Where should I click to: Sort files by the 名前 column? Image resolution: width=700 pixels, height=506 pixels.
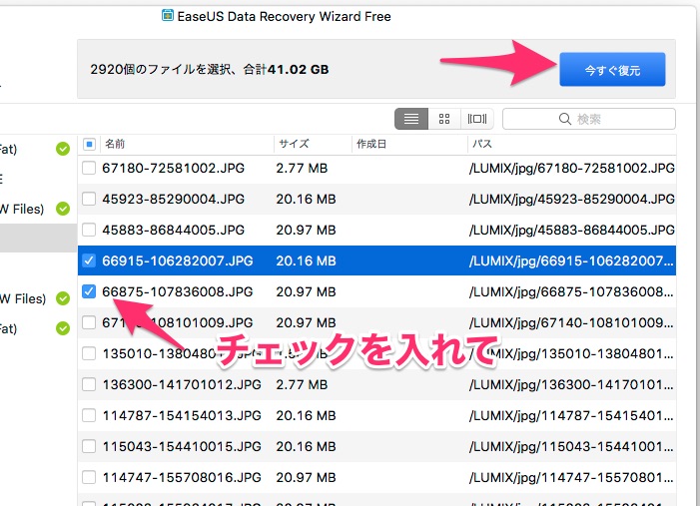(115, 144)
